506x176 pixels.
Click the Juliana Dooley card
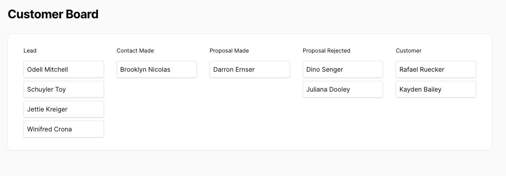point(343,89)
